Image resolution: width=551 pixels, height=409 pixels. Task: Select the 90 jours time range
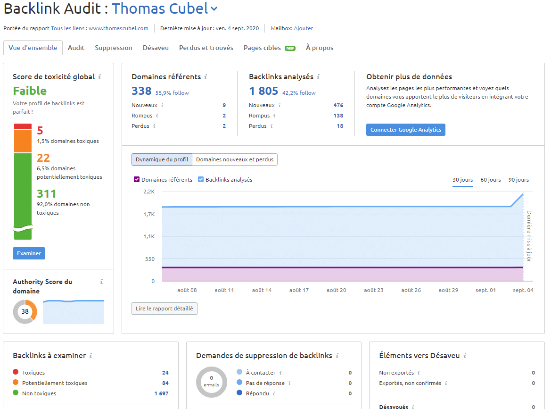tap(518, 180)
